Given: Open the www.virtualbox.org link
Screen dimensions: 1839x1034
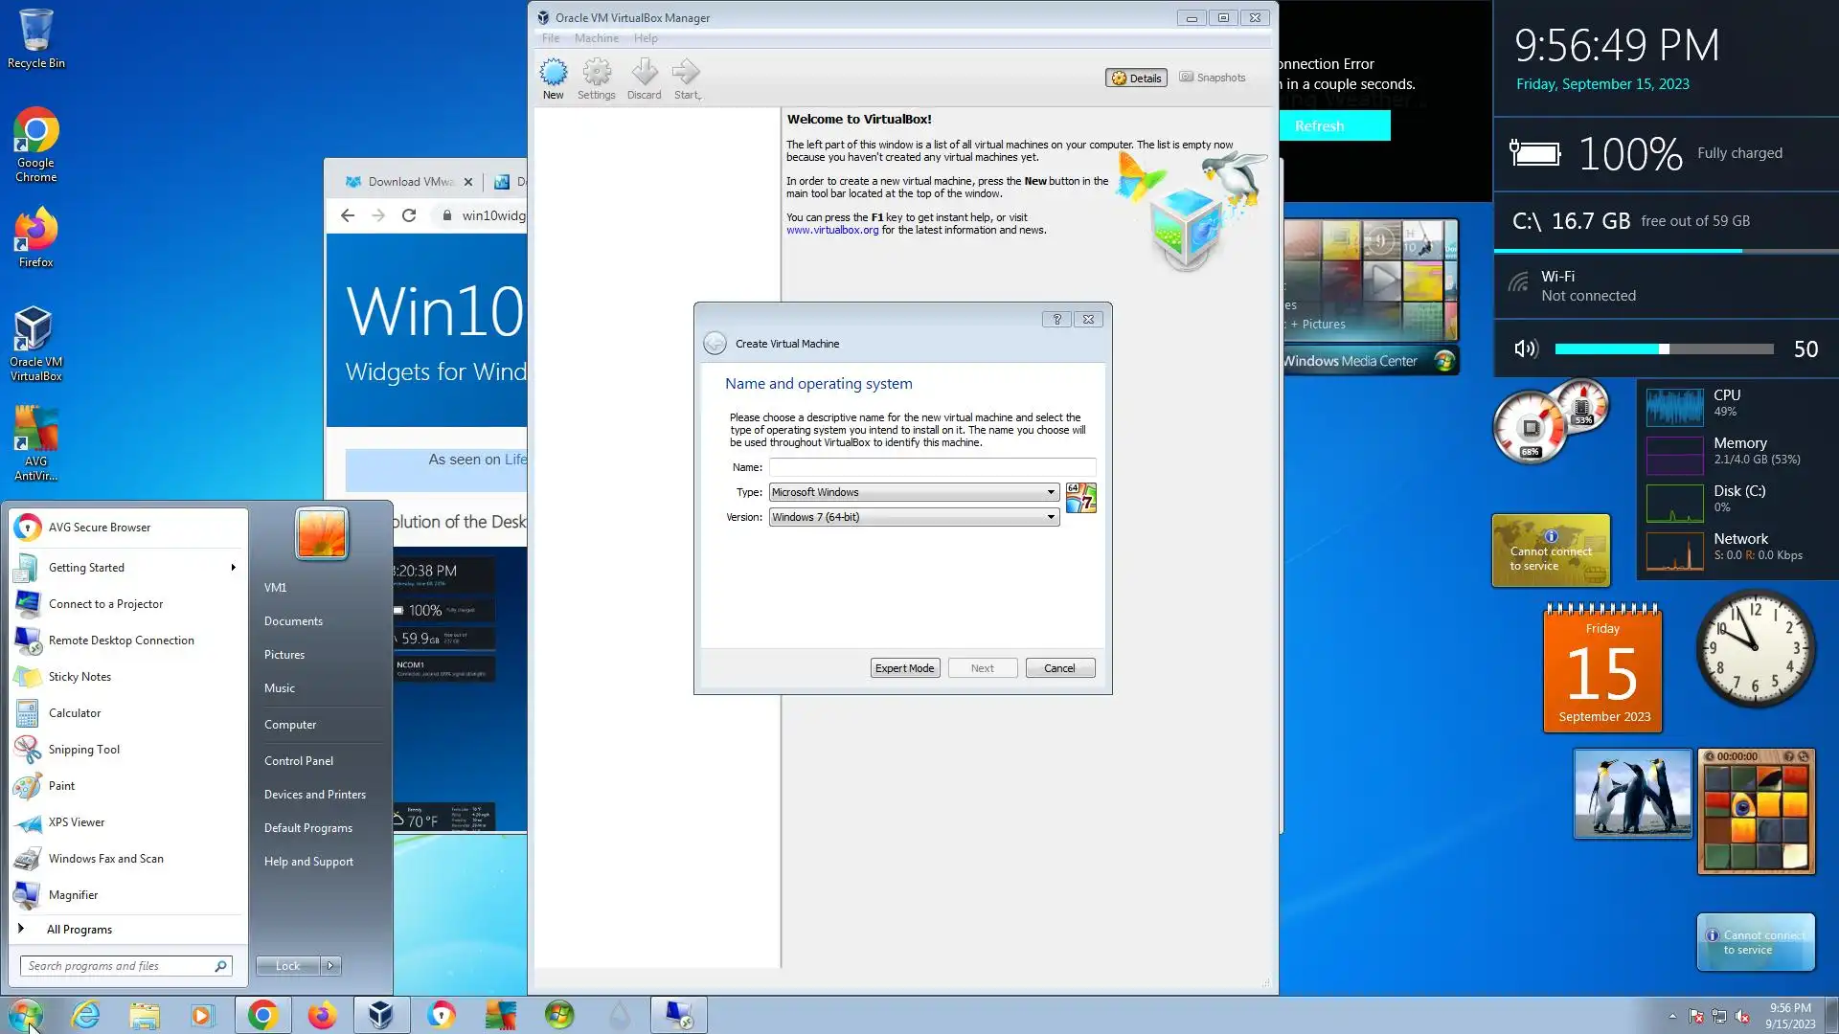Looking at the screenshot, I should [x=831, y=230].
